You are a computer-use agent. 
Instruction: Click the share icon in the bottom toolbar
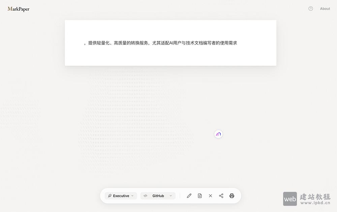(x=221, y=196)
